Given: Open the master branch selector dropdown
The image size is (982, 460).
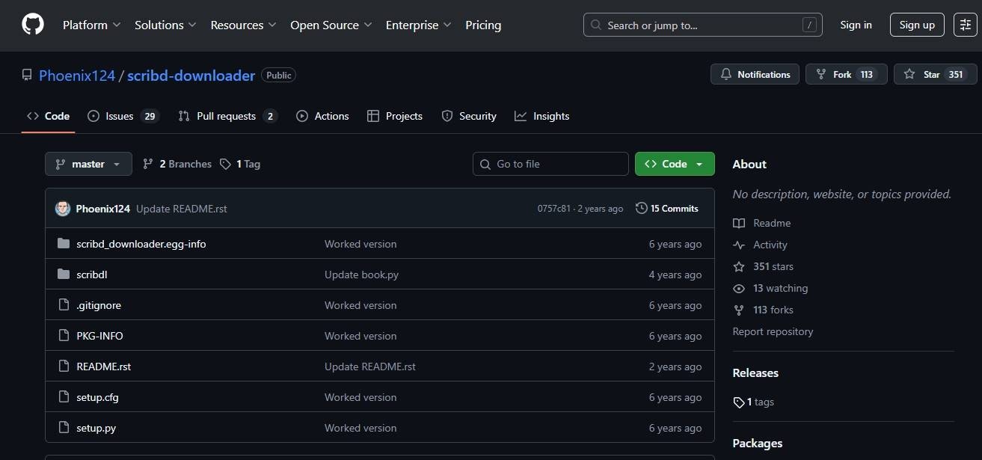Looking at the screenshot, I should click(88, 164).
